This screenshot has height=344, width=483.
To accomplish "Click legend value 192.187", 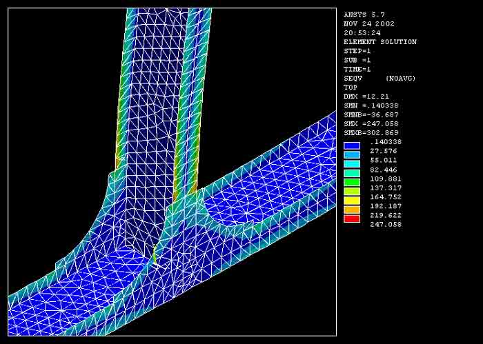I will [x=386, y=206].
